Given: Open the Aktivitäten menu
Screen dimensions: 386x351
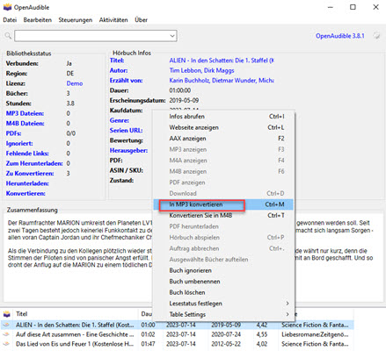Looking at the screenshot, I should click(113, 20).
